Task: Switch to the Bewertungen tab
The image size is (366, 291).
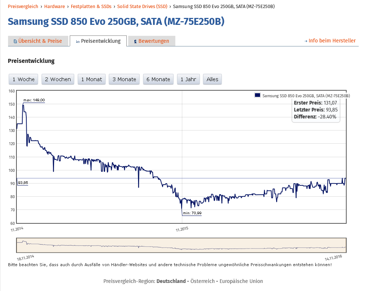Action: (x=152, y=41)
